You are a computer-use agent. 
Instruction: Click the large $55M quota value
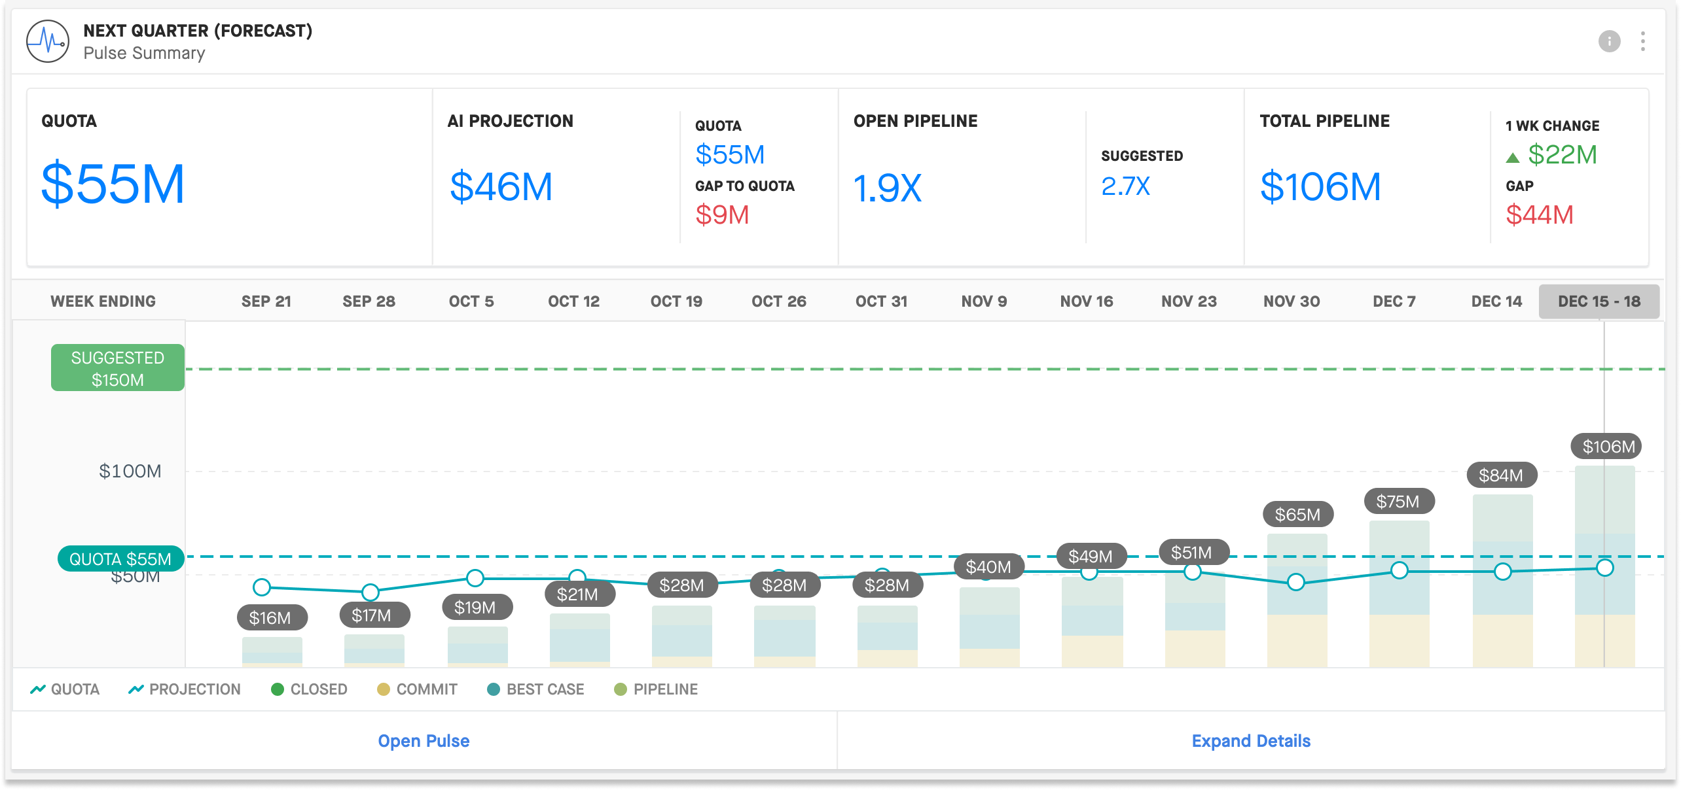[x=113, y=184]
